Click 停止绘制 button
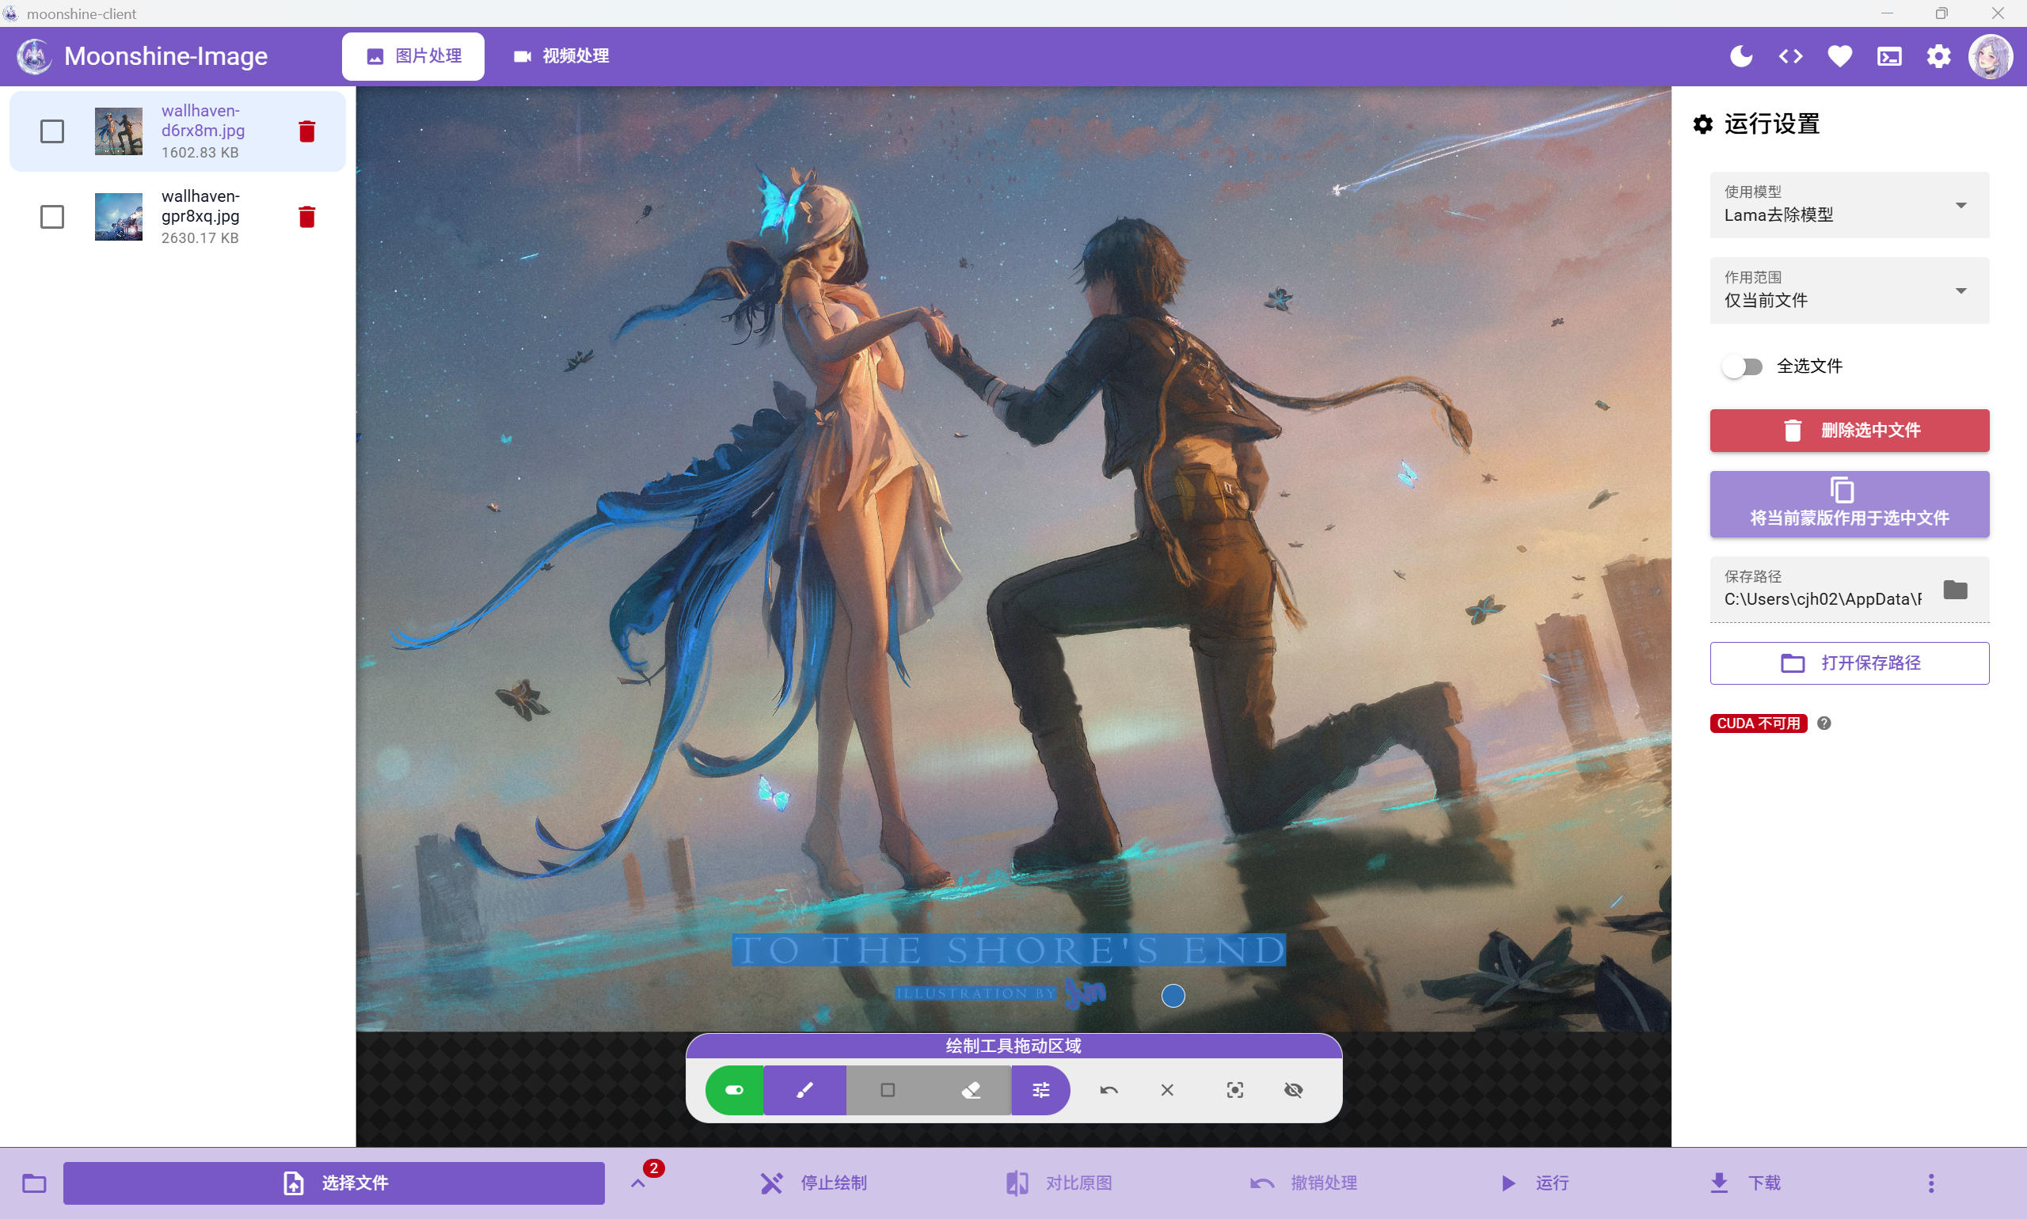 click(813, 1183)
